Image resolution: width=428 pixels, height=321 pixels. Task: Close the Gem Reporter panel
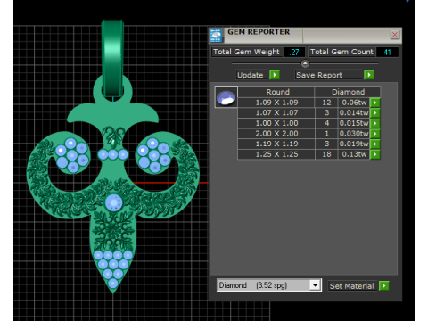[395, 35]
